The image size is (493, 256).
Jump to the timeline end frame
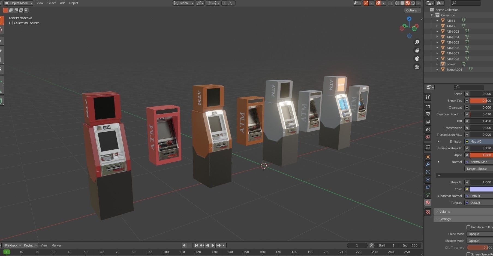[x=224, y=245]
